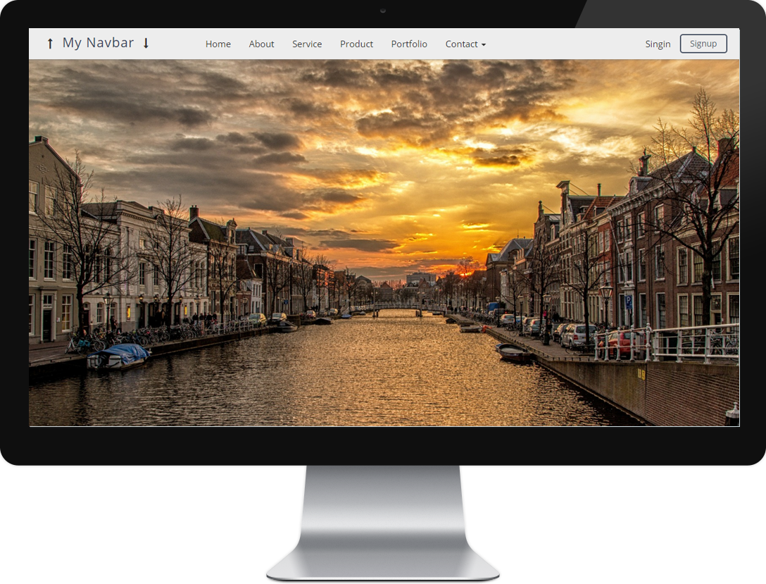The image size is (766, 584).
Task: Click the Signin link
Action: (658, 44)
